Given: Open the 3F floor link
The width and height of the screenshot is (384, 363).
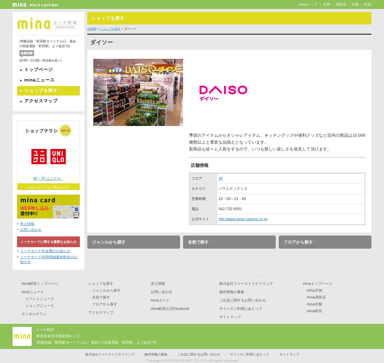Looking at the screenshot, I should 221,179.
